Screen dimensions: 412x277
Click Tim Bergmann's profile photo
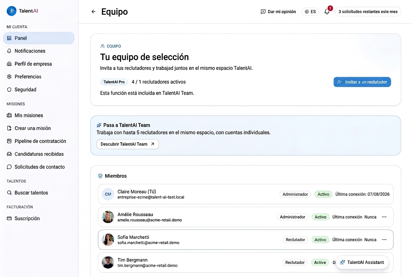point(108,262)
